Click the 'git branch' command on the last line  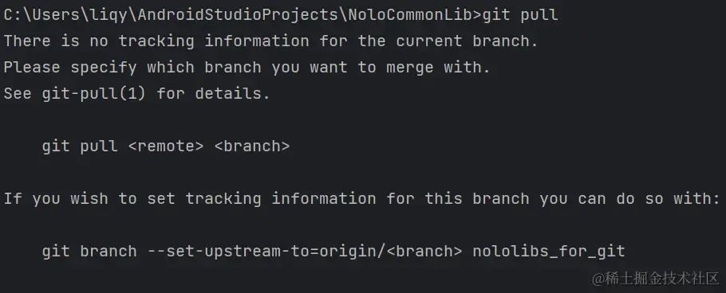(x=89, y=252)
